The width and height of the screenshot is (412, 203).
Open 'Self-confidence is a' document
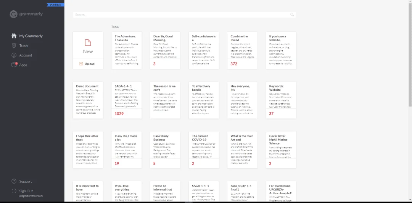coord(204,50)
